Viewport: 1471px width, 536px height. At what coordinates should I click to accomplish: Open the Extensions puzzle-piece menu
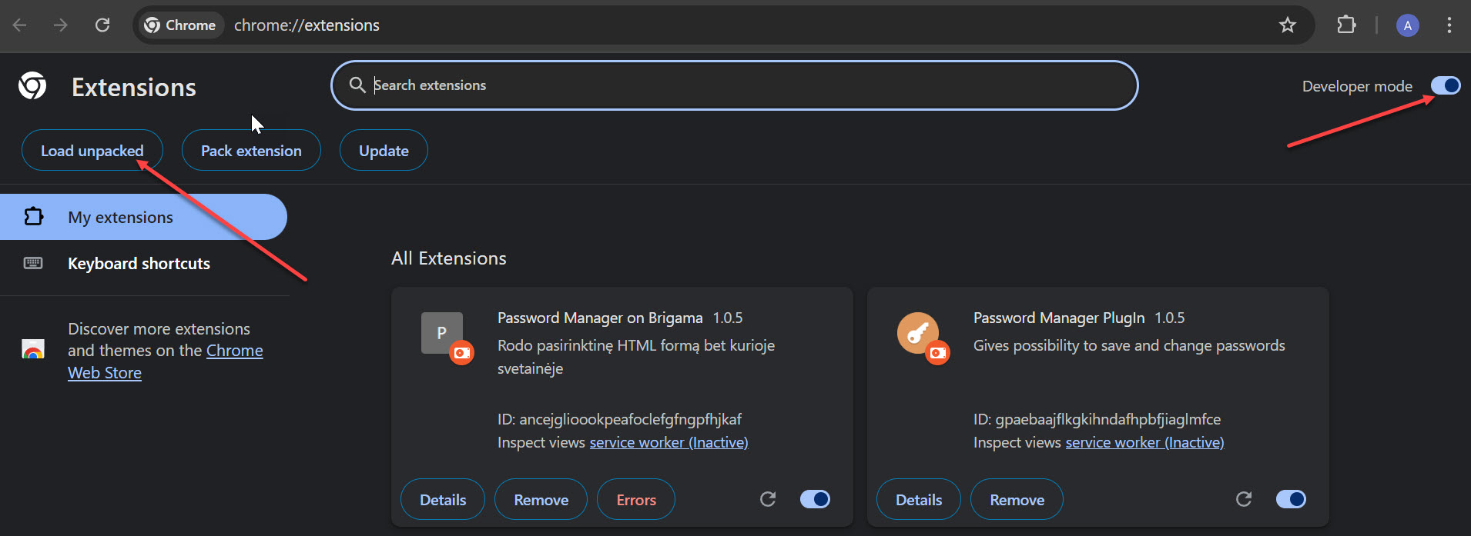(x=1346, y=25)
